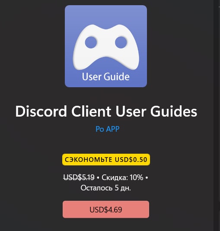Buy the app for USD$4.69
This screenshot has height=231, width=220.
coord(106,209)
